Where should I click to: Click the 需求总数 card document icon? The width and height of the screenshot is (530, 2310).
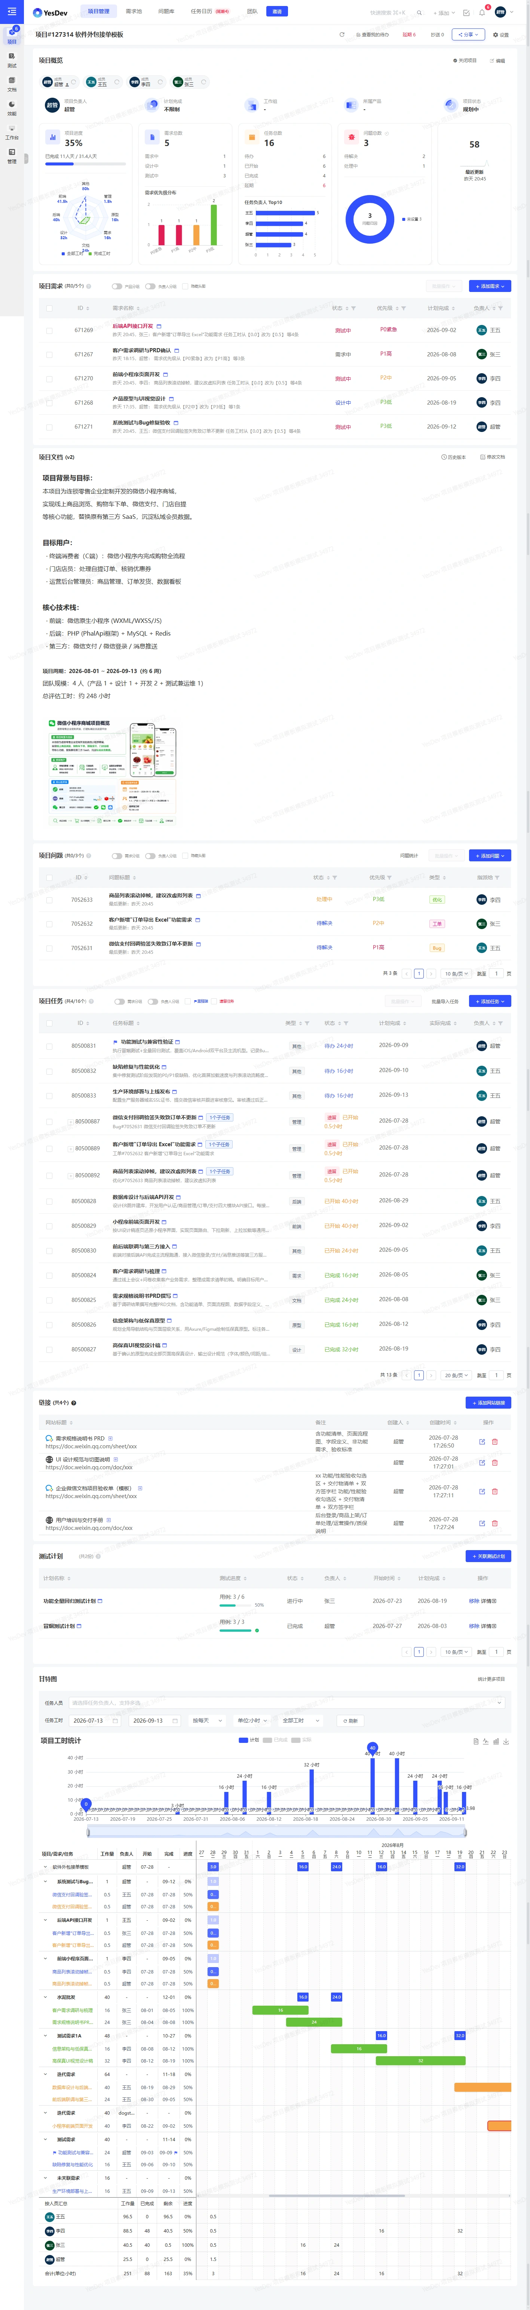click(152, 137)
